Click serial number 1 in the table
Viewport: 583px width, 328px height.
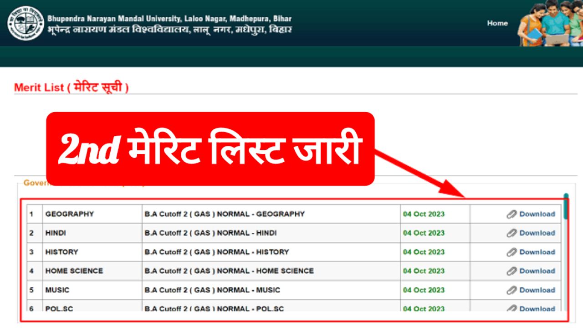31,214
